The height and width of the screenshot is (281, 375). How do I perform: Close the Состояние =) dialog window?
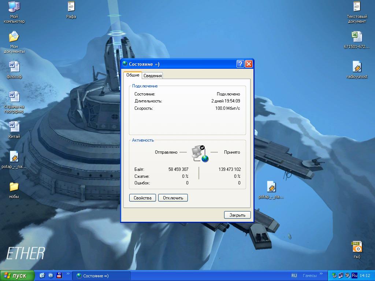point(249,64)
